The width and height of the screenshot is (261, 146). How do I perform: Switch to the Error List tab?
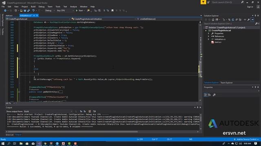[10, 135]
